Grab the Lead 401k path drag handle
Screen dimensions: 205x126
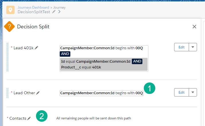pyautogui.click(x=8, y=57)
